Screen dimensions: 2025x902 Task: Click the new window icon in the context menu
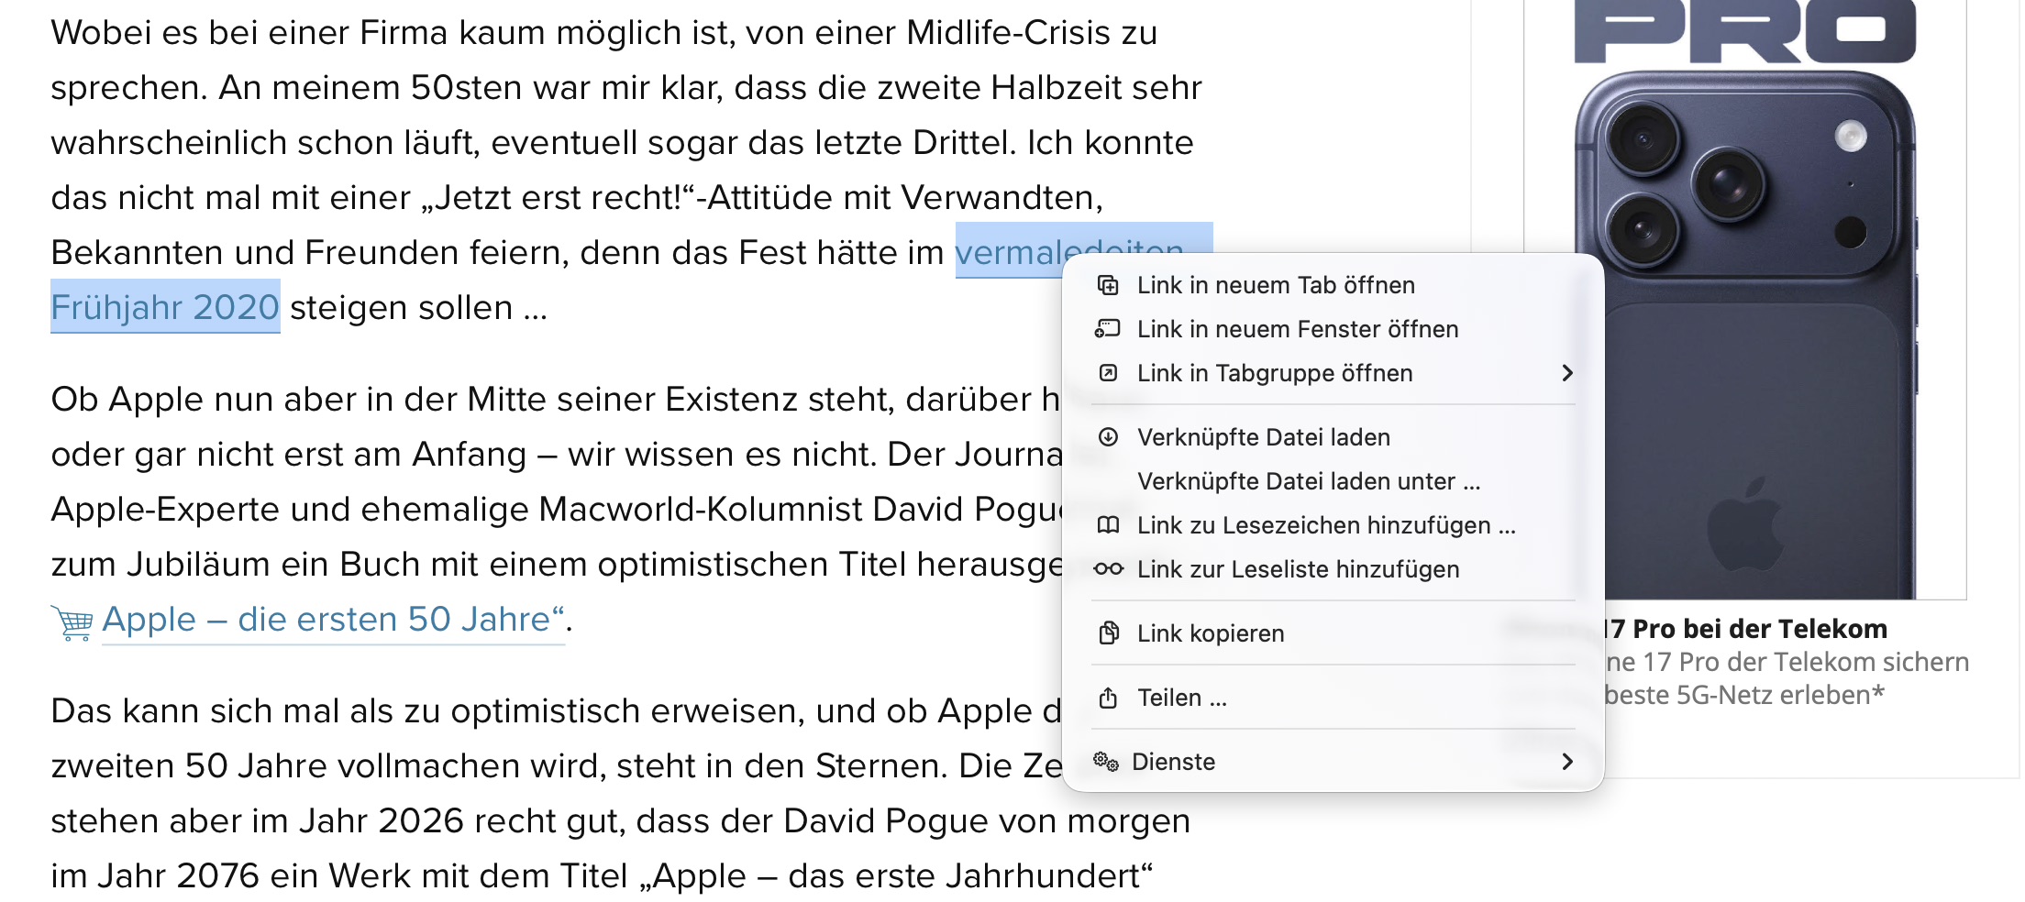coord(1108,329)
